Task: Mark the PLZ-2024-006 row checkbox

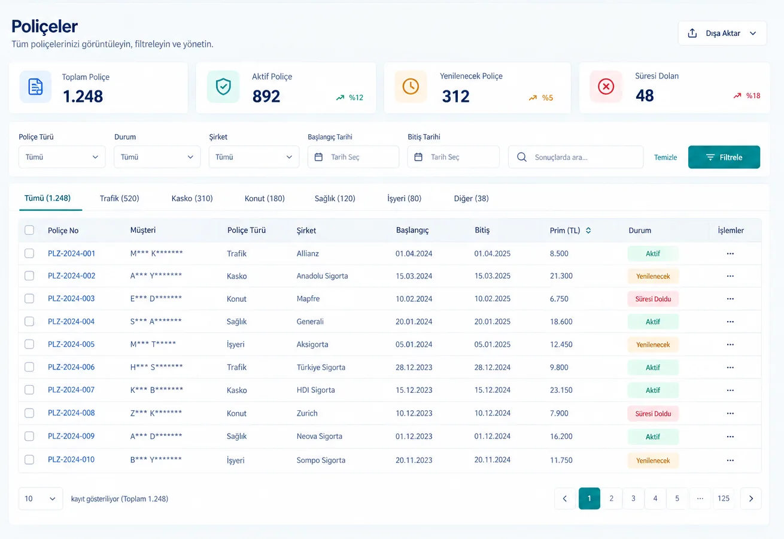Action: (29, 367)
